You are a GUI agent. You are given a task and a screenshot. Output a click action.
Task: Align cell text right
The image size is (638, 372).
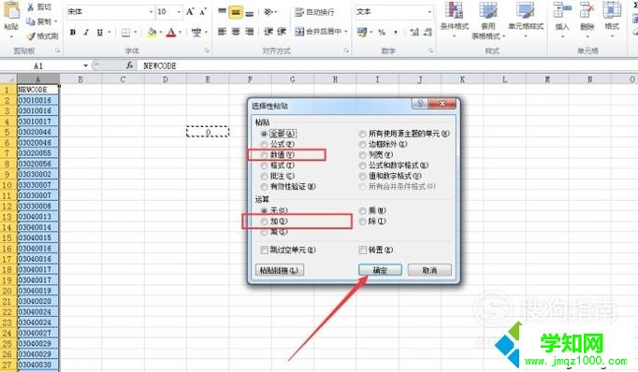pyautogui.click(x=249, y=31)
